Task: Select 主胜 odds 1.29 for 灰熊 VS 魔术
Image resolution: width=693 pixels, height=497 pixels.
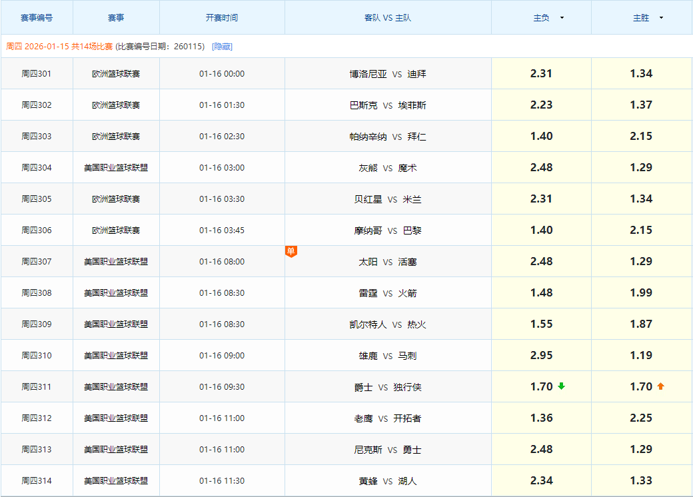Action: [641, 167]
